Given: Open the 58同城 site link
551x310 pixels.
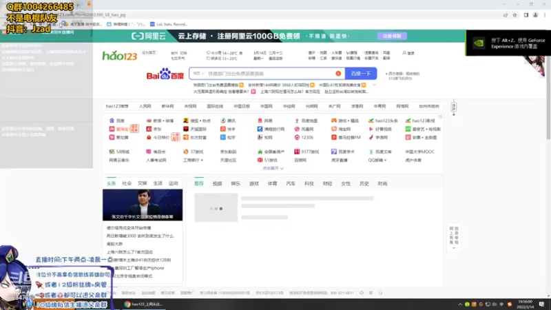Looking at the screenshot, I should tap(119, 152).
